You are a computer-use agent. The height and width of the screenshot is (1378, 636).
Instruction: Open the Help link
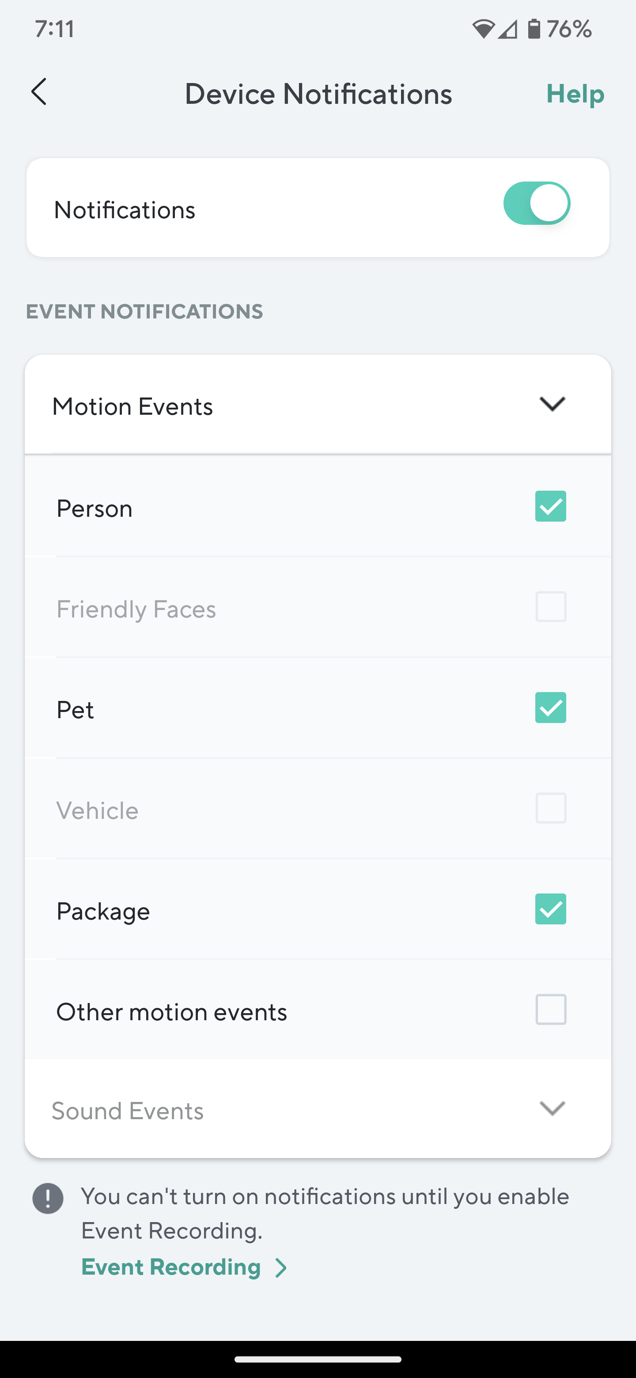[575, 94]
